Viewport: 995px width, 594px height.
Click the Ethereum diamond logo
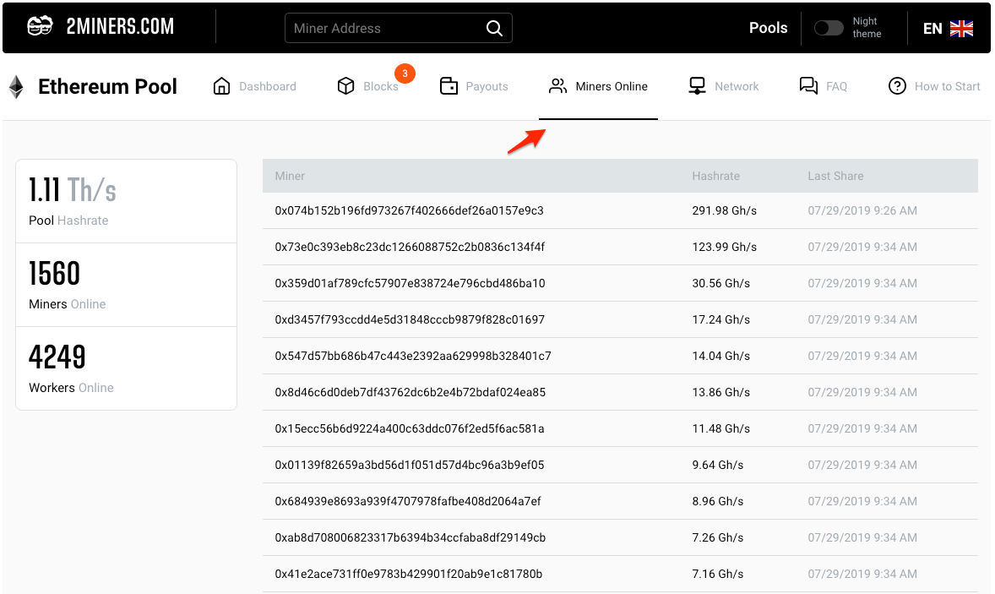[x=16, y=87]
